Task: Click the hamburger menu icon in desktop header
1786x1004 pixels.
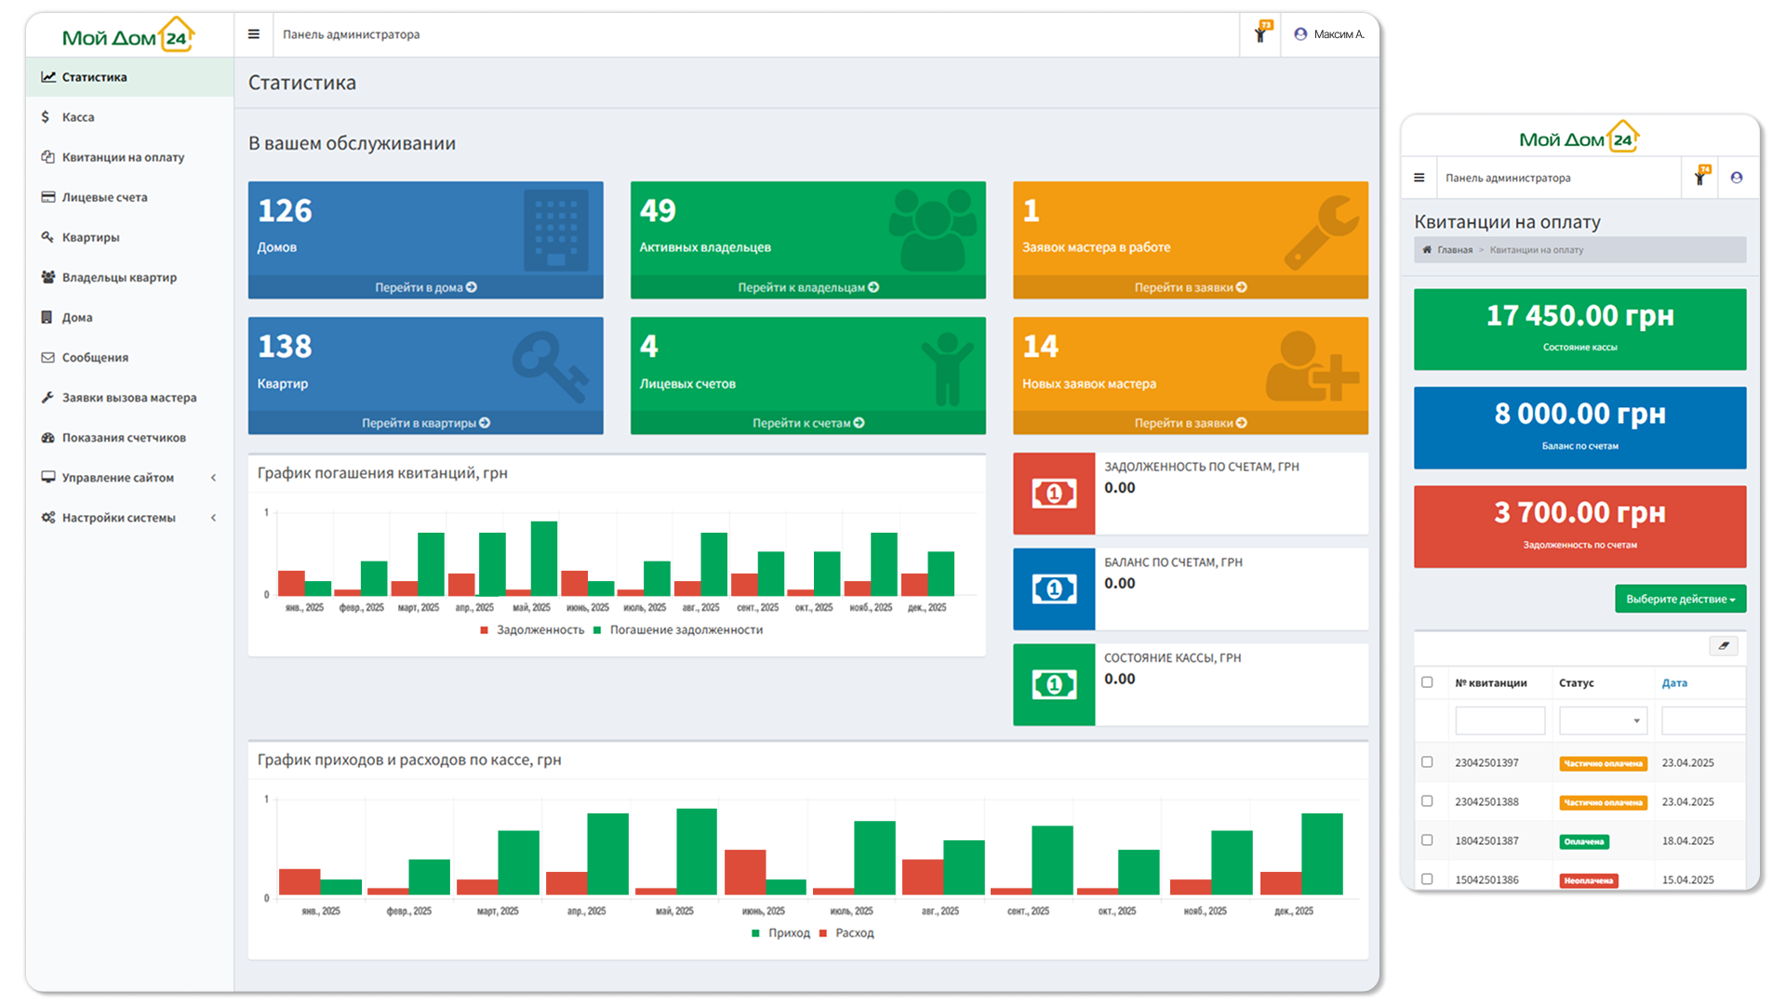Action: (x=253, y=34)
